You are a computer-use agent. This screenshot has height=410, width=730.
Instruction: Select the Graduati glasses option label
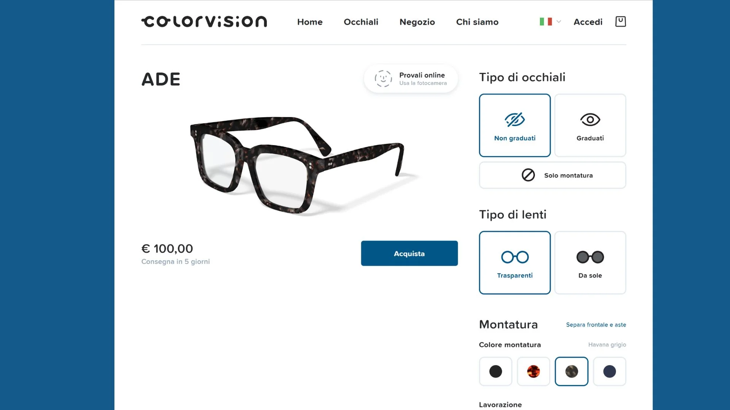590,138
